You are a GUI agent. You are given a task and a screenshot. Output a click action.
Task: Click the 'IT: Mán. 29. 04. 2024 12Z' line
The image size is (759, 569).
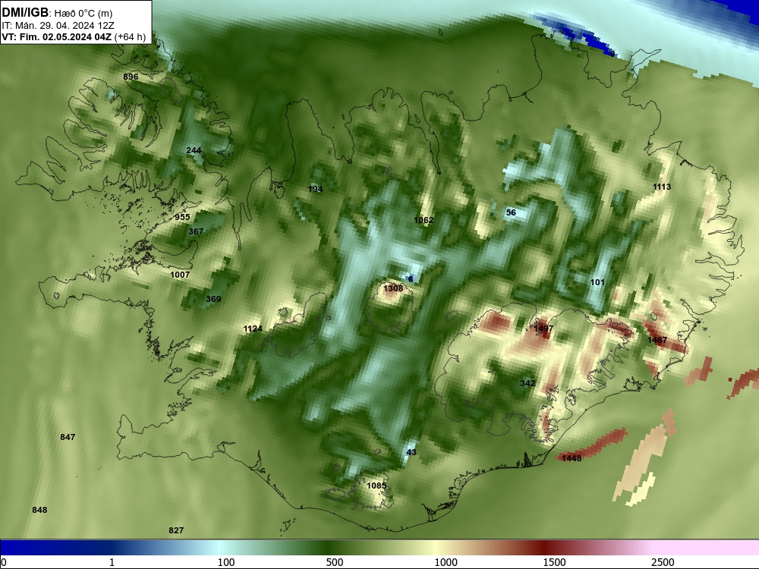[x=58, y=26]
